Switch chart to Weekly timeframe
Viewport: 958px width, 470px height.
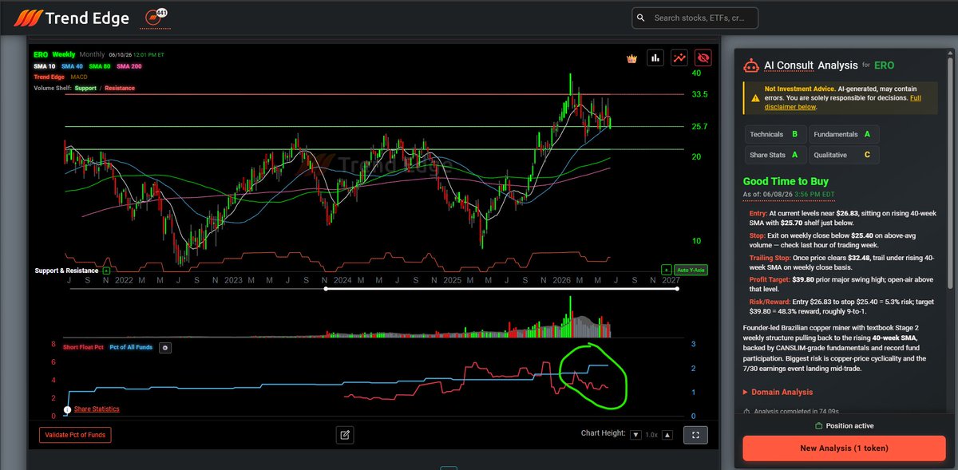(64, 54)
